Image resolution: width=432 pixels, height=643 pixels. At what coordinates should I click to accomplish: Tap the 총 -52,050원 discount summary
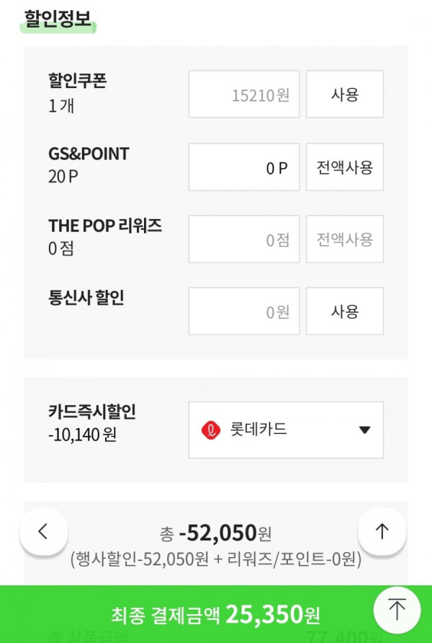pyautogui.click(x=216, y=533)
